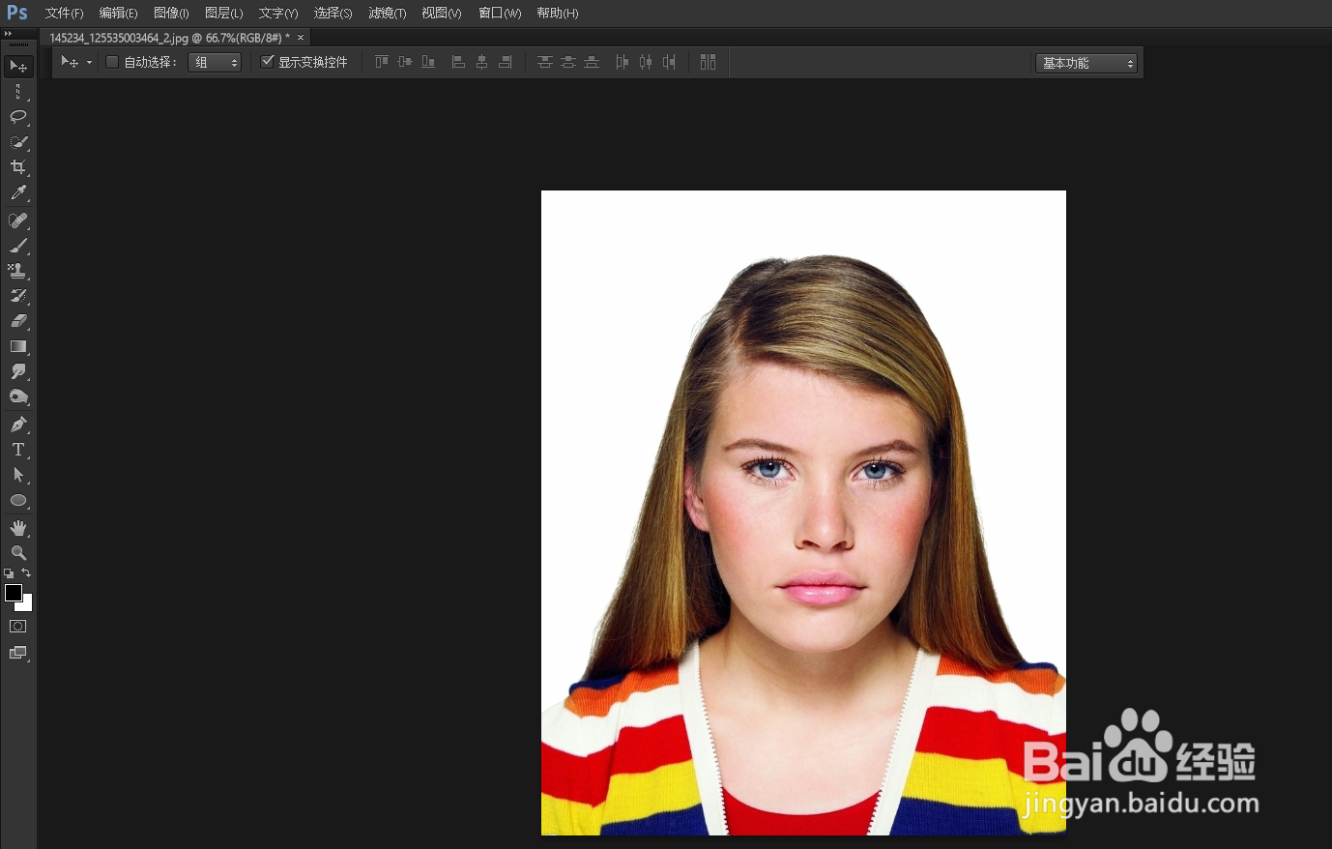Viewport: 1332px width, 849px height.
Task: Open the 图层 menu
Action: coord(223,13)
